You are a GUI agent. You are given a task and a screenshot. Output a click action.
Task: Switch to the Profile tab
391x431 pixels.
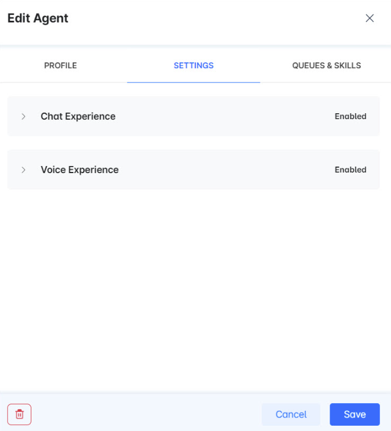pyautogui.click(x=60, y=65)
